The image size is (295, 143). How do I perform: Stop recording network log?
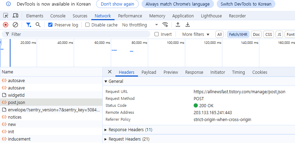coord(6,25)
